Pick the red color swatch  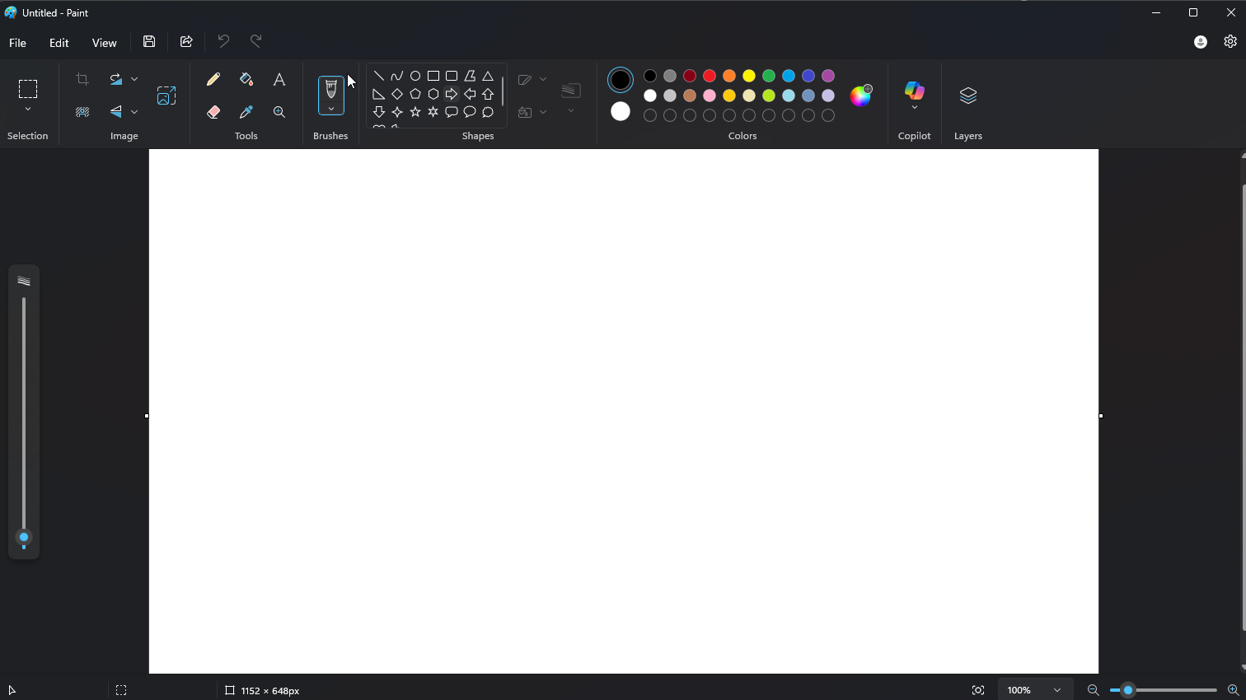(710, 76)
